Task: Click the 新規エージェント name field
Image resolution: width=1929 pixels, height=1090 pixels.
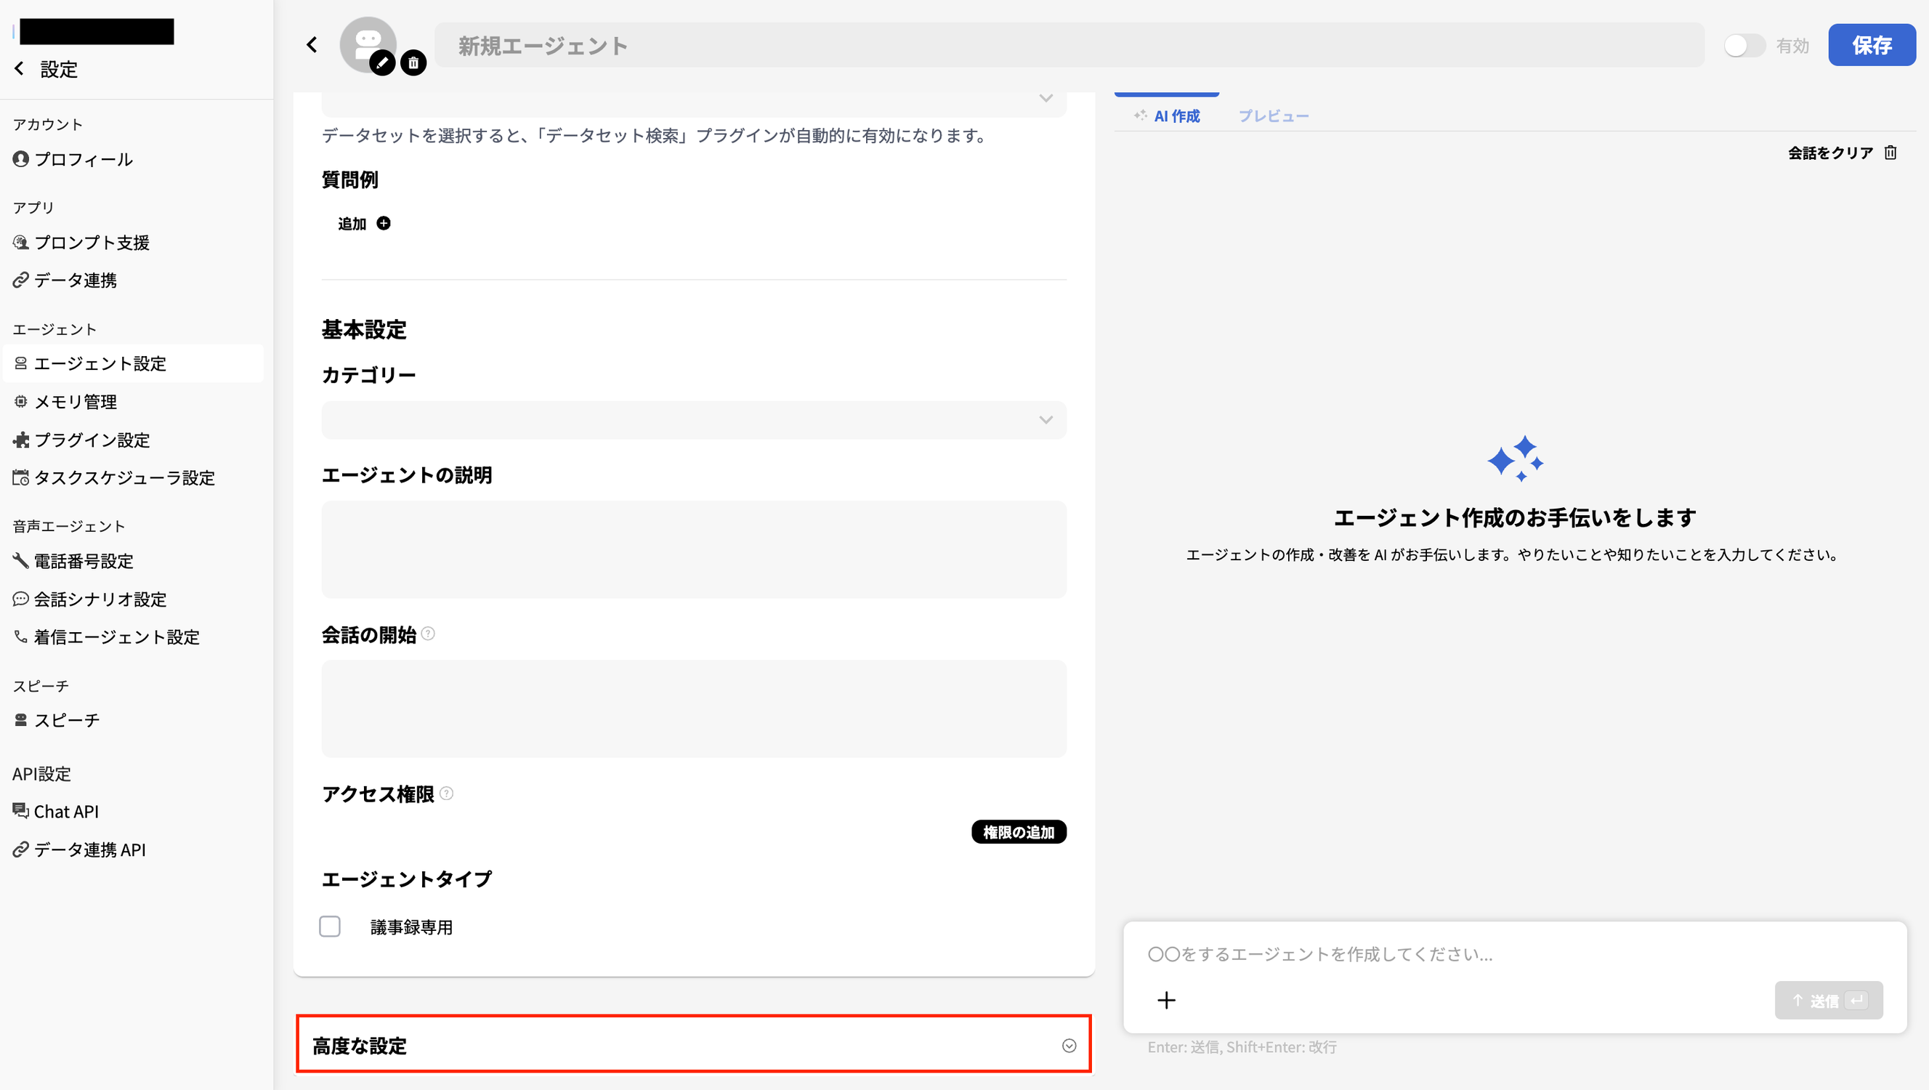Action: [1069, 46]
